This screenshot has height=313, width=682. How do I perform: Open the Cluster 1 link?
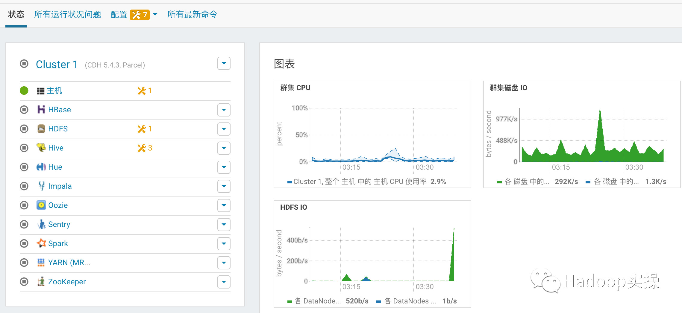click(57, 64)
